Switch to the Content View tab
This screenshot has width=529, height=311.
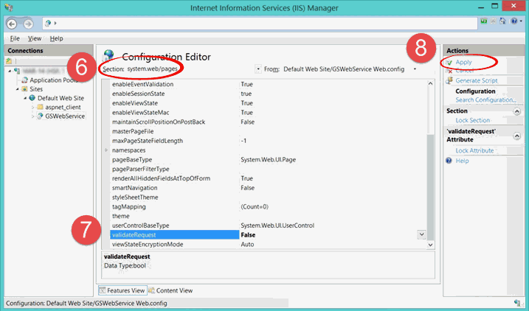[x=174, y=290]
